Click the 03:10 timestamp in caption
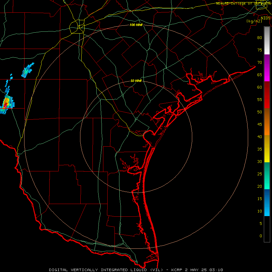The height and width of the screenshot is (272, 272). 216,270
